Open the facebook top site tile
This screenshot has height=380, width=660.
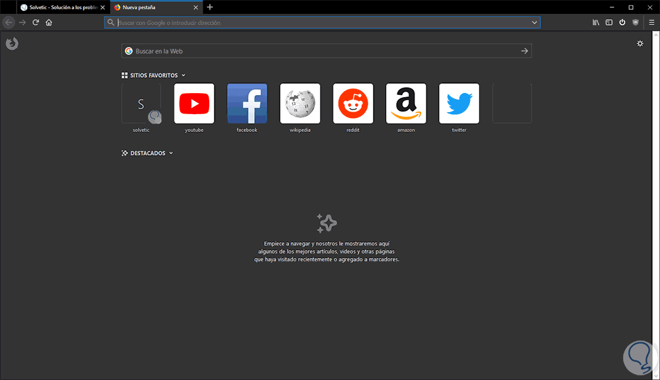tap(247, 104)
